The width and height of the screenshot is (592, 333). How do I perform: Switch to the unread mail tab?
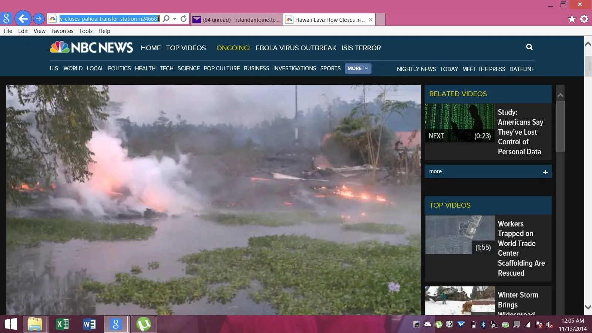coord(237,20)
